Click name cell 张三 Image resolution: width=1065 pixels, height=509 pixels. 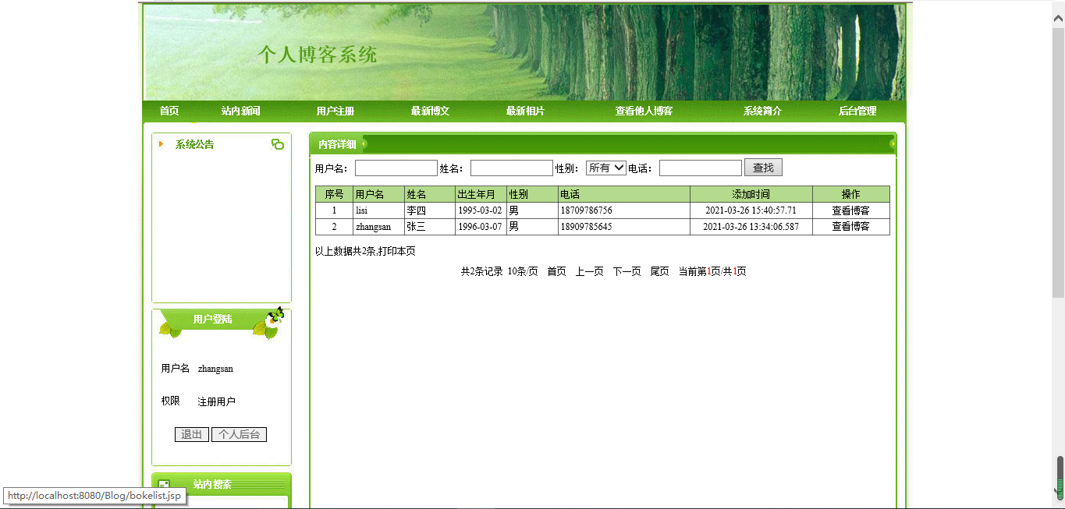pos(416,227)
